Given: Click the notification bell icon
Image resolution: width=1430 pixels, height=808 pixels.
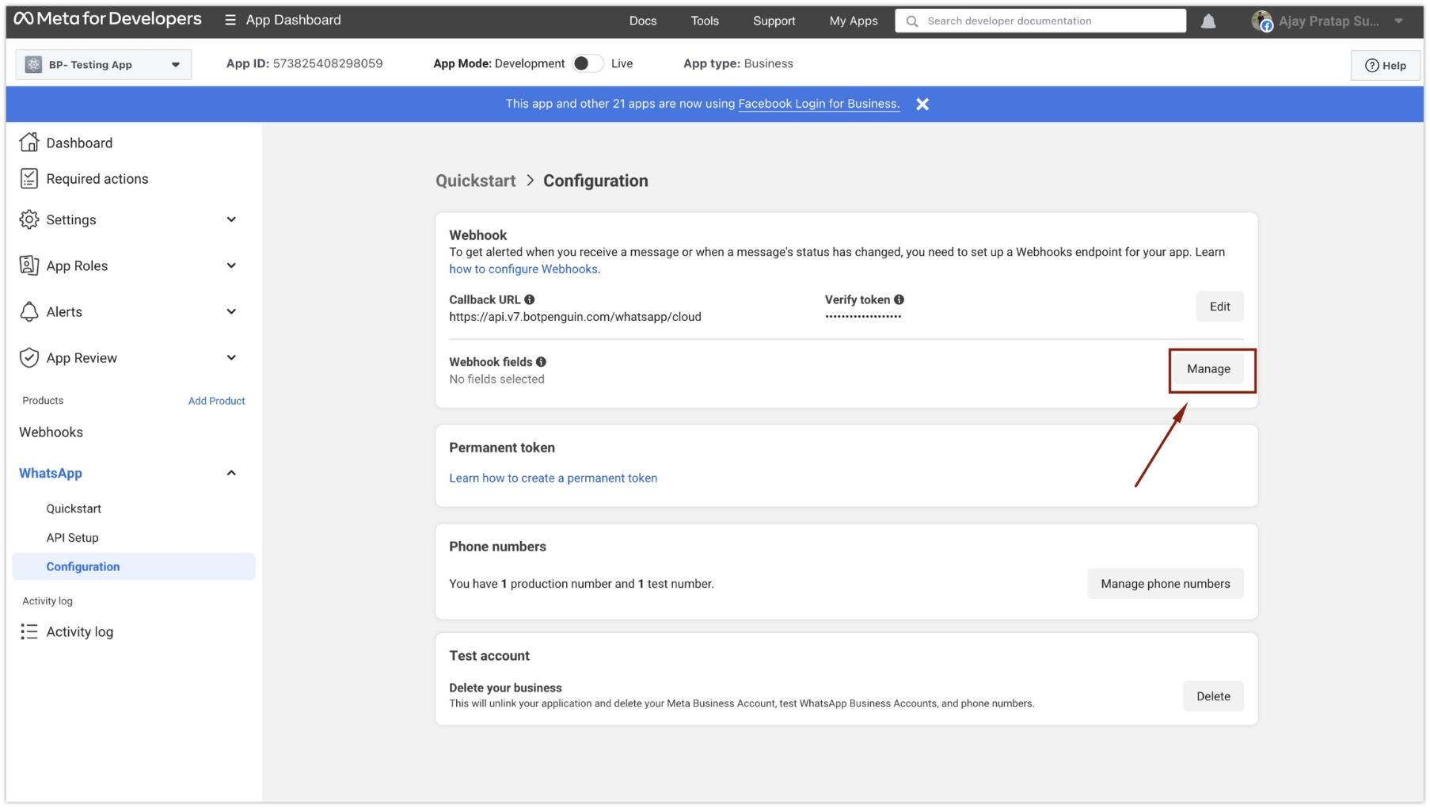Looking at the screenshot, I should coord(1208,21).
